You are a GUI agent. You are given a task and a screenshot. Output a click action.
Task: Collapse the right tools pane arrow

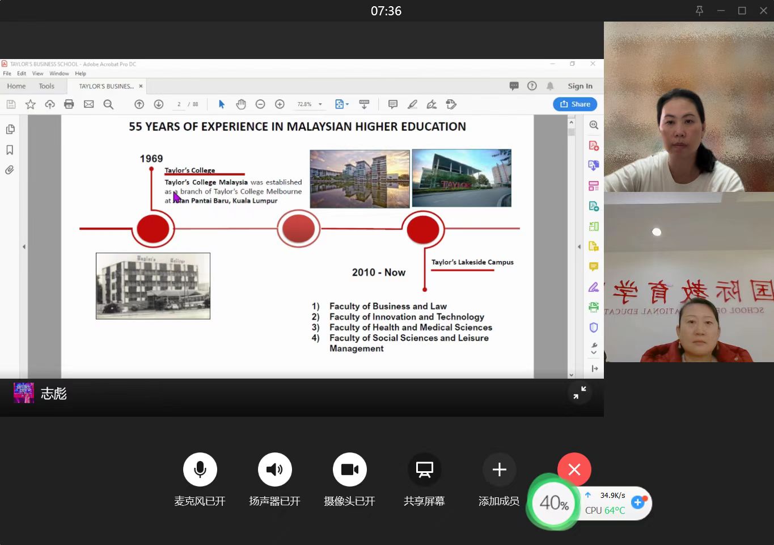pyautogui.click(x=579, y=247)
